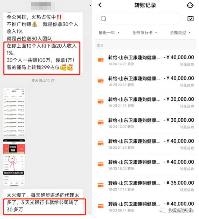199x219 pixels.
Task: Open the transfer records screenshot thumbnail in chat
Action: [14, 112]
